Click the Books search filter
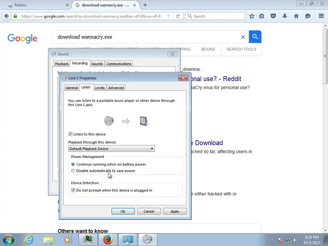This screenshot has width=328, height=246. pyautogui.click(x=208, y=49)
